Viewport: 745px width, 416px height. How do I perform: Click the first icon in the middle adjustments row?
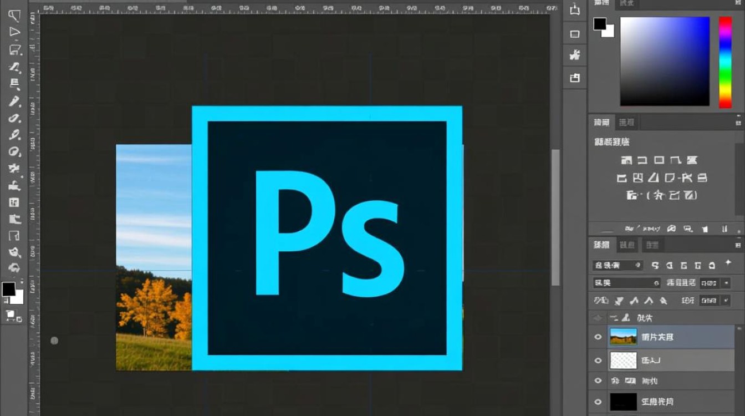click(x=621, y=178)
